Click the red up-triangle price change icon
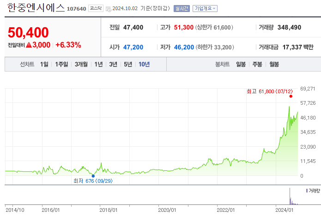321x216 pixels. point(29,45)
